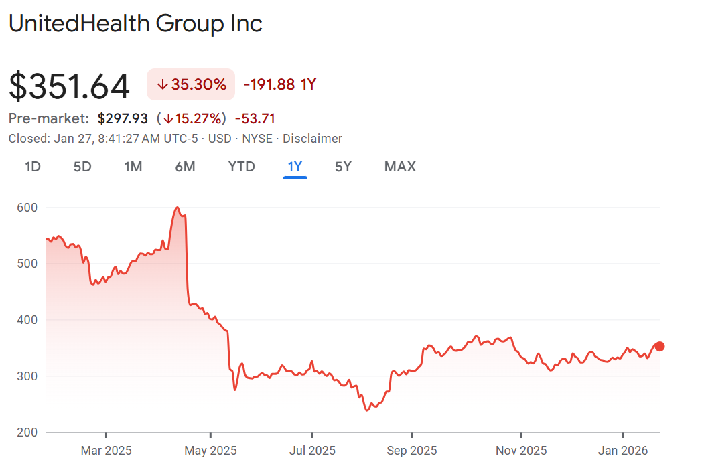Select the 5D range tab
The height and width of the screenshot is (476, 702).
pos(82,167)
